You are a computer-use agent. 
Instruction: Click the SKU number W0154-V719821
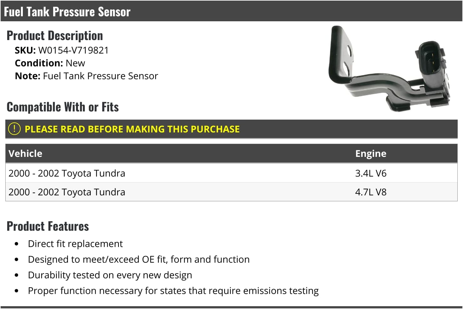(x=73, y=50)
